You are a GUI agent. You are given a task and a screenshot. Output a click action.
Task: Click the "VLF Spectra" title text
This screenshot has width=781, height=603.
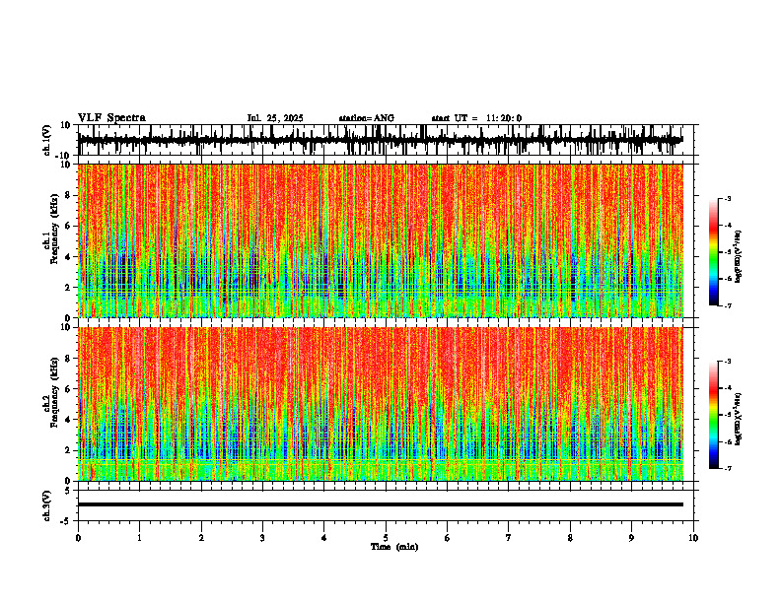[111, 118]
